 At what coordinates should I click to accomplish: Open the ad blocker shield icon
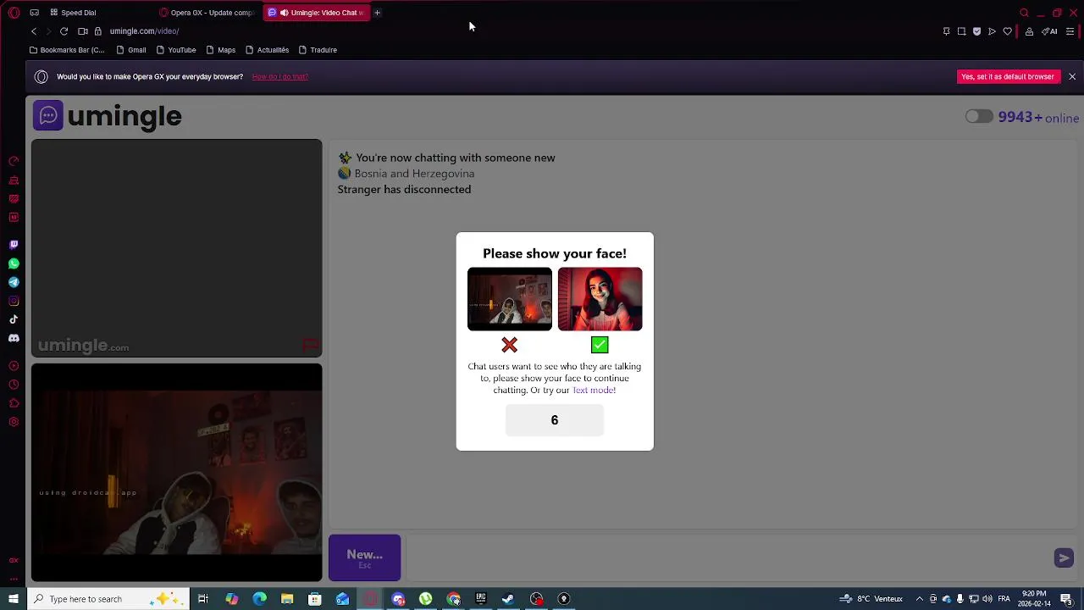(x=976, y=31)
